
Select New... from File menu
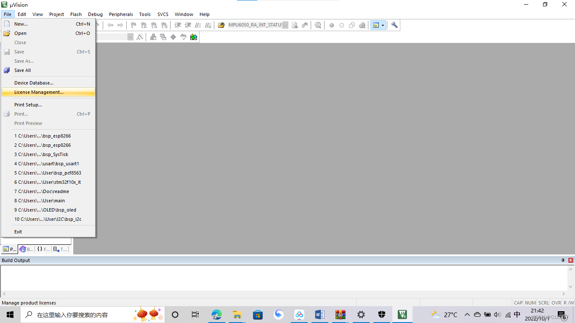[x=48, y=24]
